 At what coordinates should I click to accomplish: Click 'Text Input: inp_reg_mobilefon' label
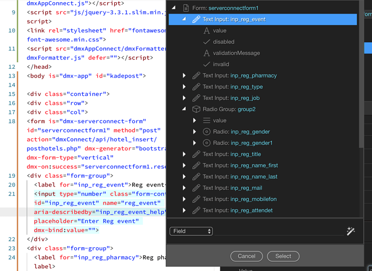[x=240, y=199]
